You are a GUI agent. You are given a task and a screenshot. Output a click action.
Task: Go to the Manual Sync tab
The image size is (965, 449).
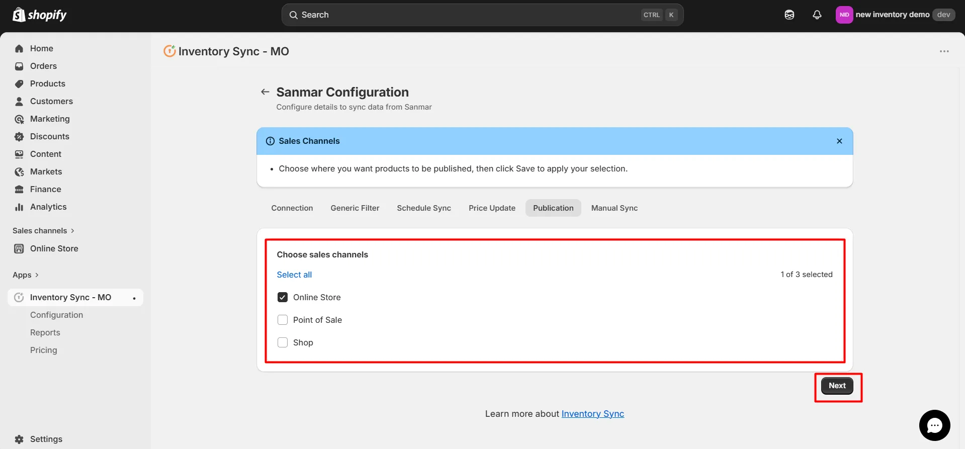click(615, 208)
